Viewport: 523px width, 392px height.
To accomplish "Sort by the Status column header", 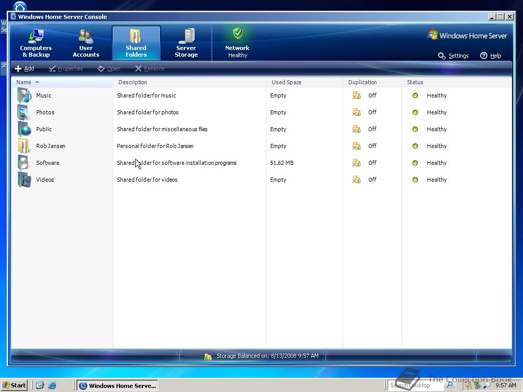I will point(457,82).
